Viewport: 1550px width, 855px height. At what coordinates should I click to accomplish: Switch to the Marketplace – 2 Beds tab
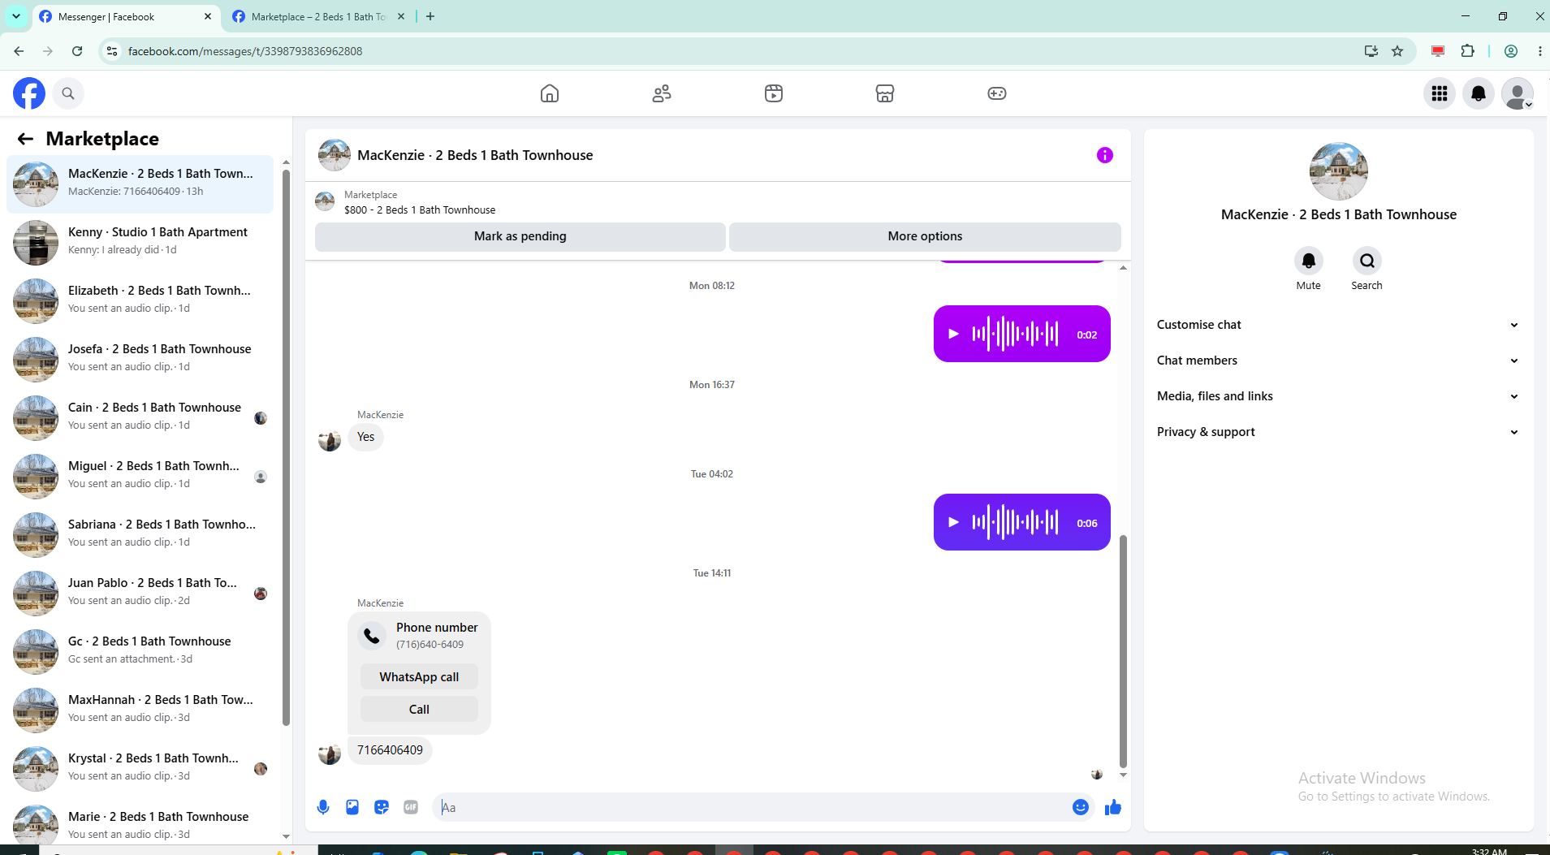(x=319, y=16)
